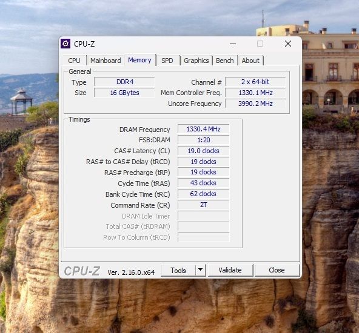Click the Tools button
This screenshot has height=333, width=359.
click(x=178, y=271)
